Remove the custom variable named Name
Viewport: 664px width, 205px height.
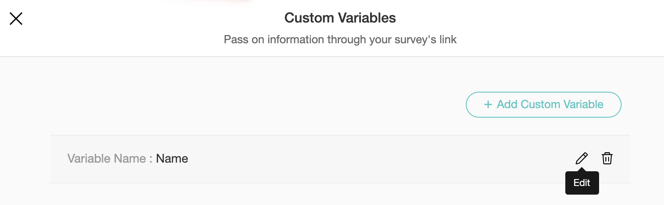tap(607, 159)
